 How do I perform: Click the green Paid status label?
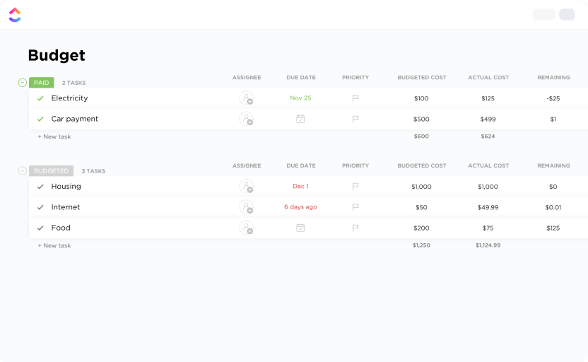point(42,83)
